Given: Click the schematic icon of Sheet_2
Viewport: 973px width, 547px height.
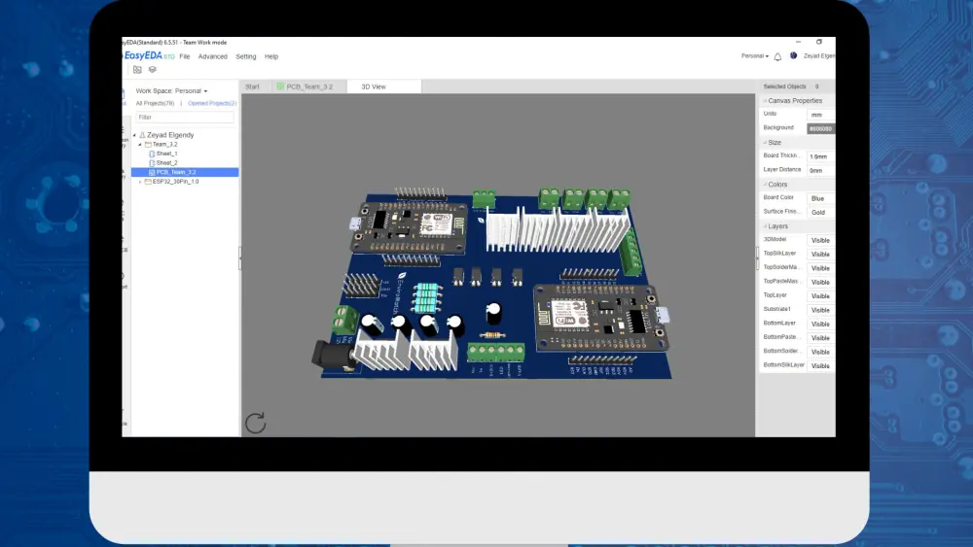Looking at the screenshot, I should tap(152, 163).
